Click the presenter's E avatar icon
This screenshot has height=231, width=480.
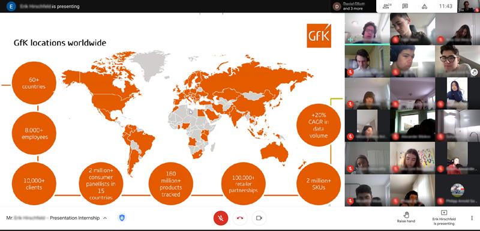click(11, 6)
